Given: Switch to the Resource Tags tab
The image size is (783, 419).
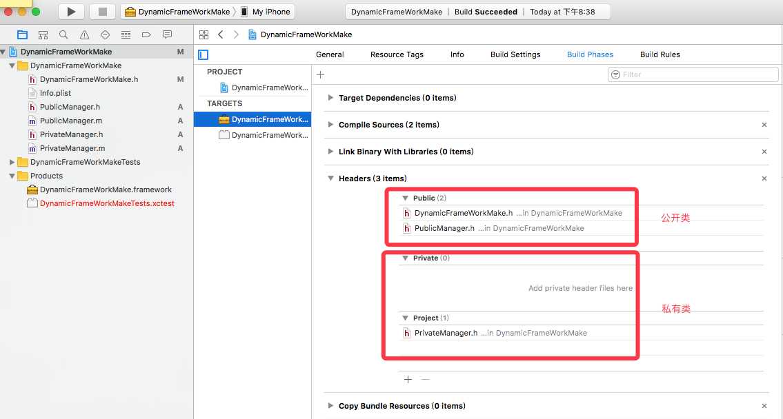Looking at the screenshot, I should [x=397, y=54].
